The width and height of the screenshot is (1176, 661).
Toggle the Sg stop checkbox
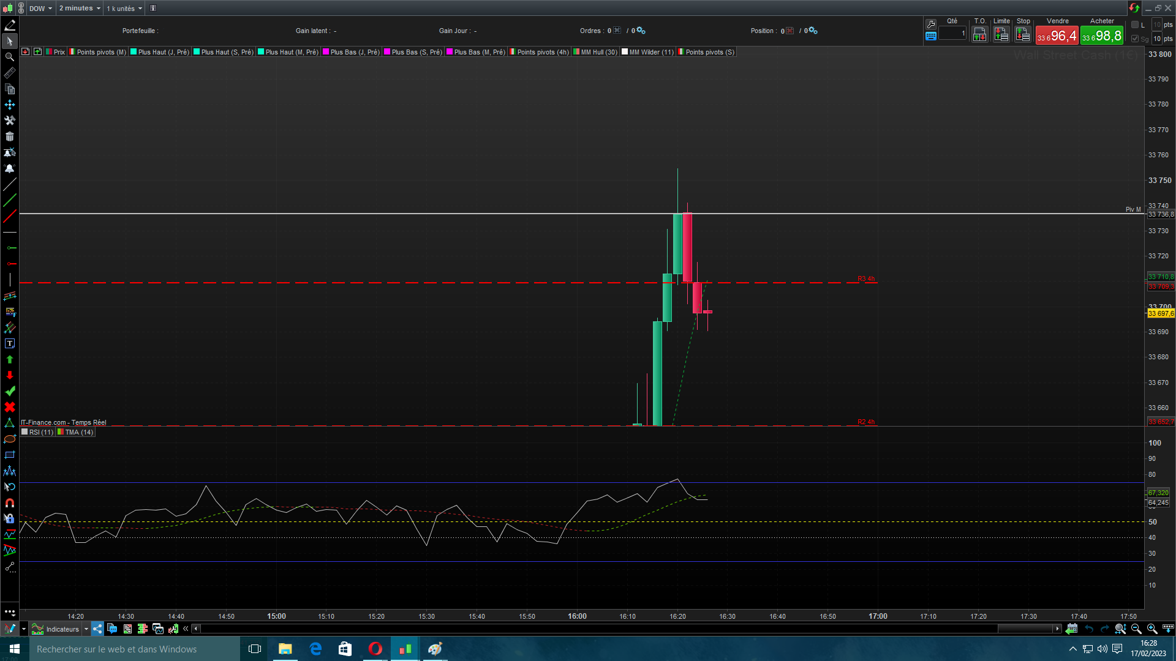1135,39
